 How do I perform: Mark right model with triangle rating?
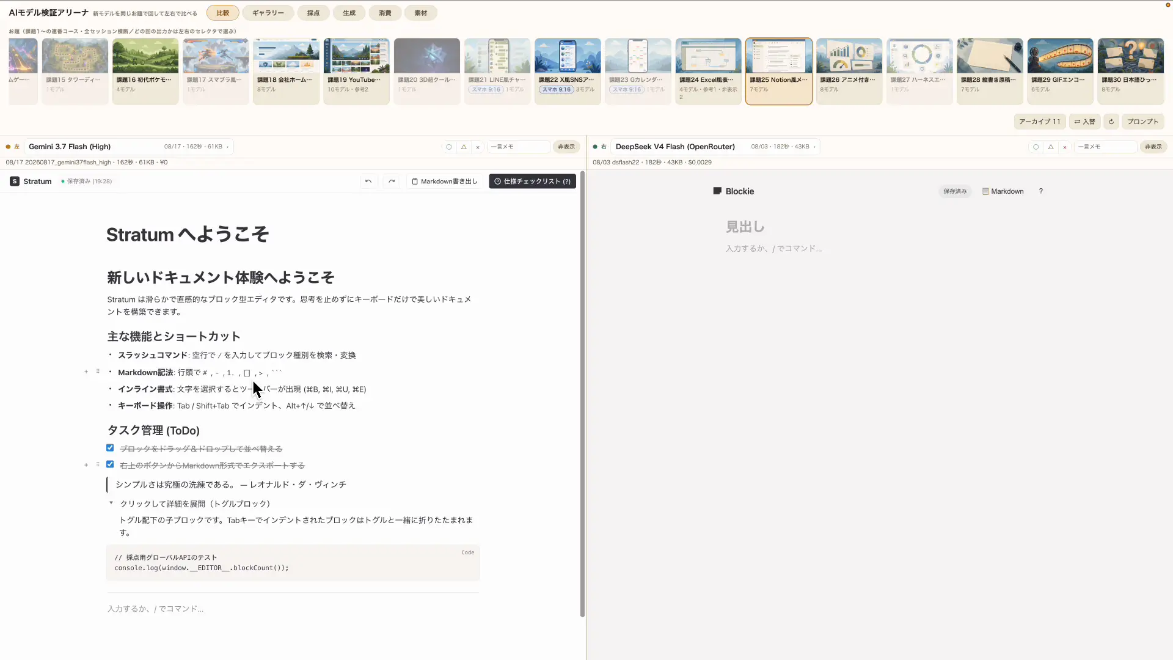click(x=1051, y=147)
